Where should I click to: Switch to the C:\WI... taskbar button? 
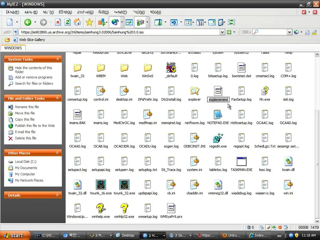tap(46, 235)
